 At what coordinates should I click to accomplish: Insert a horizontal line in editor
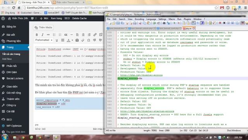71,35
